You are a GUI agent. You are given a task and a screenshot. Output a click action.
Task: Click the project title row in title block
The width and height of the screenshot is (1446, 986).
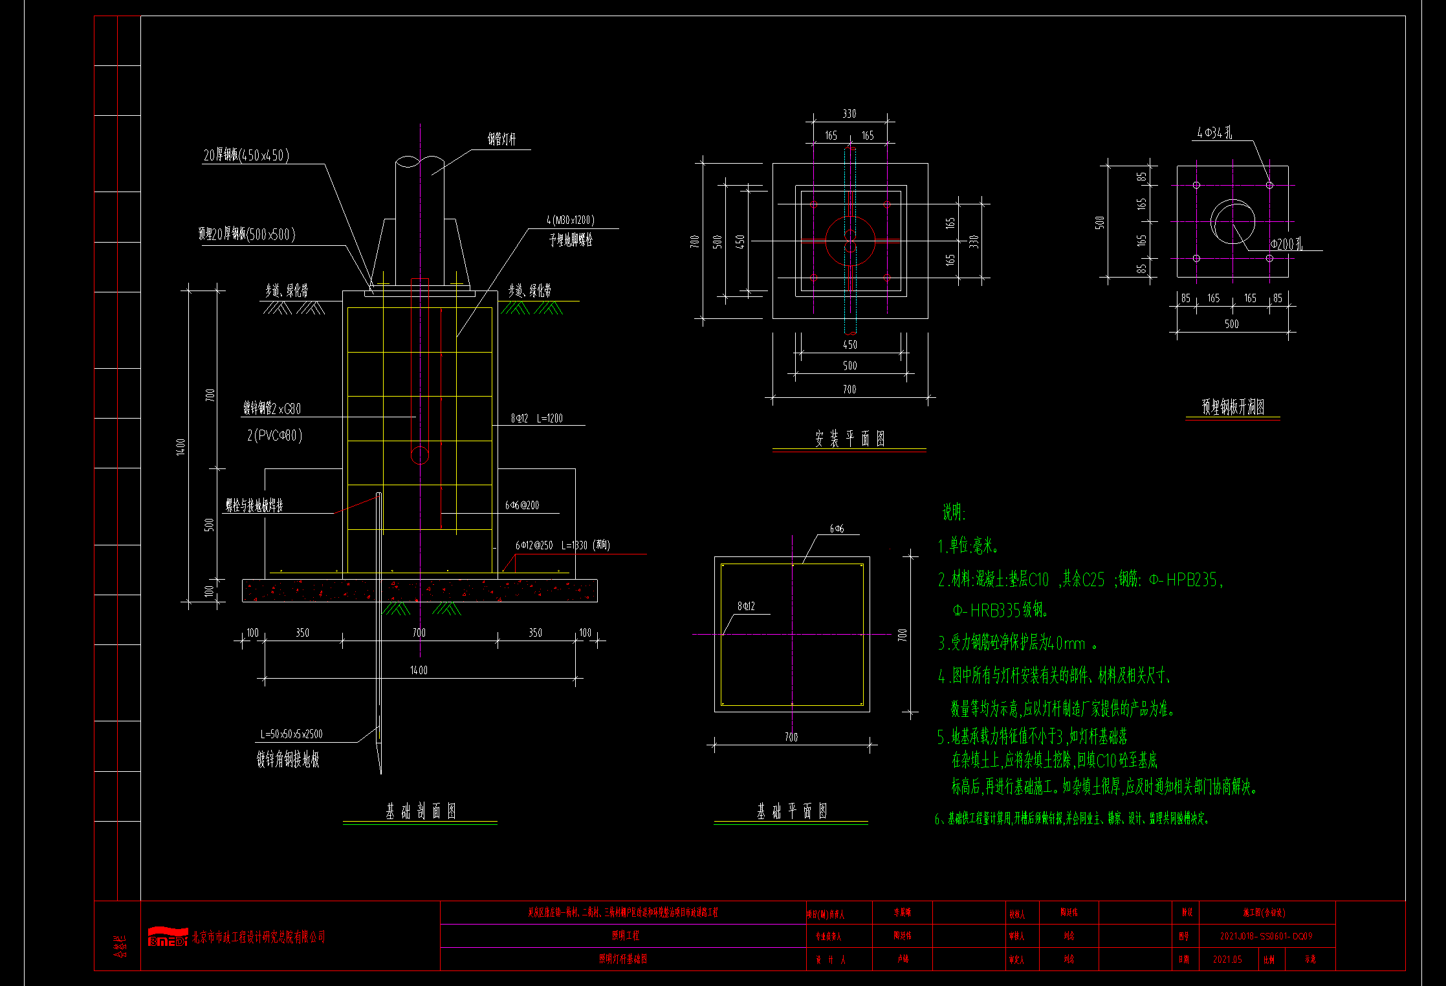point(623,912)
